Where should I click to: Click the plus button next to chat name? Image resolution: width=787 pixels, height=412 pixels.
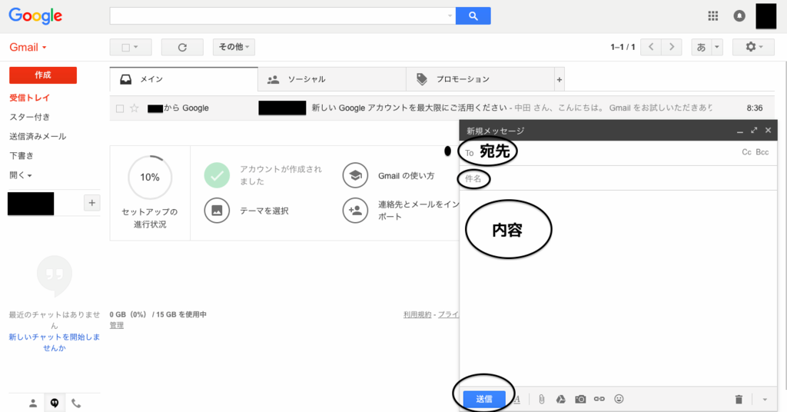[92, 203]
